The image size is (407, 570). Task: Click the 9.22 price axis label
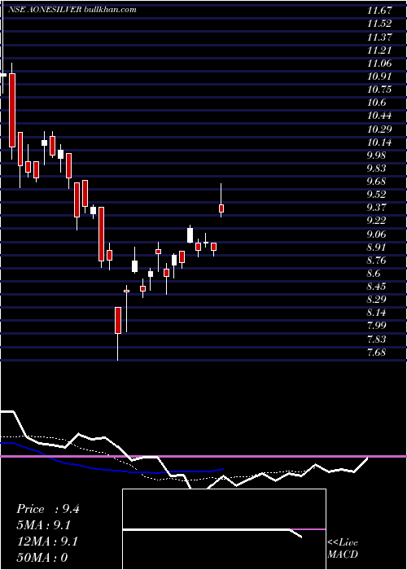click(x=377, y=221)
